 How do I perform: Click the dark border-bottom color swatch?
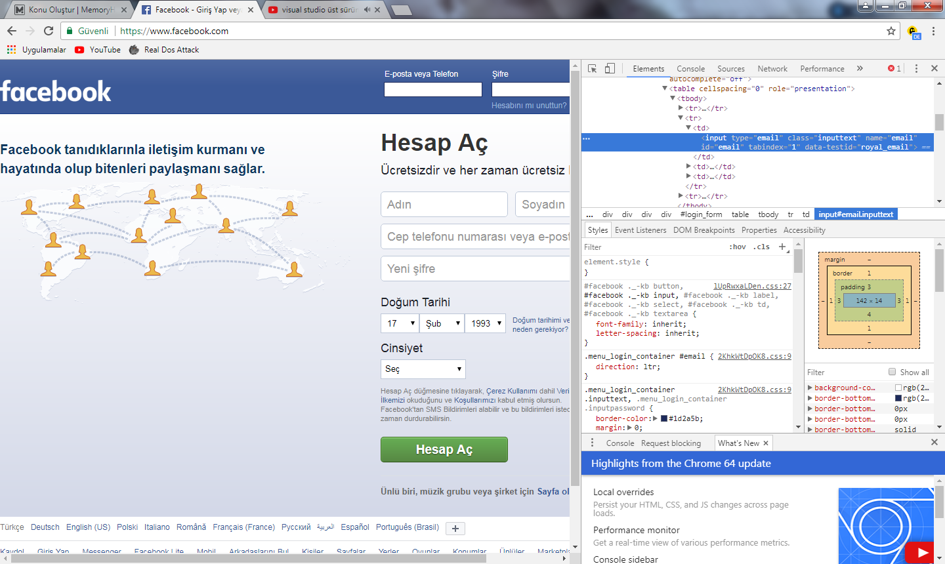click(898, 398)
